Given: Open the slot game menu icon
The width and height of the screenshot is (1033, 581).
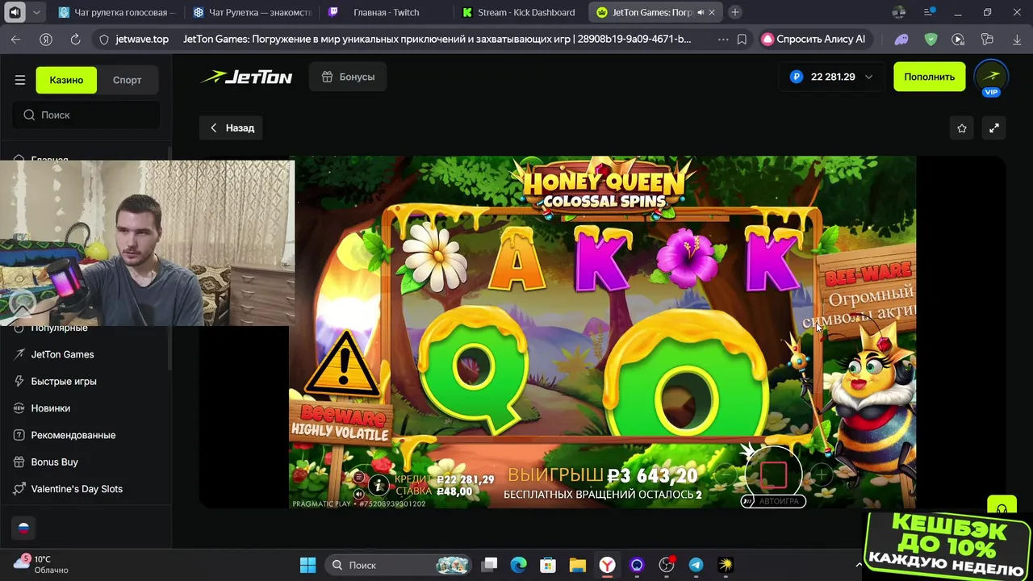Looking at the screenshot, I should [x=358, y=478].
